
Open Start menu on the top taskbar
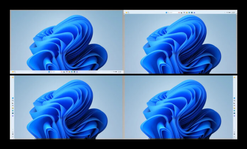point(166,12)
